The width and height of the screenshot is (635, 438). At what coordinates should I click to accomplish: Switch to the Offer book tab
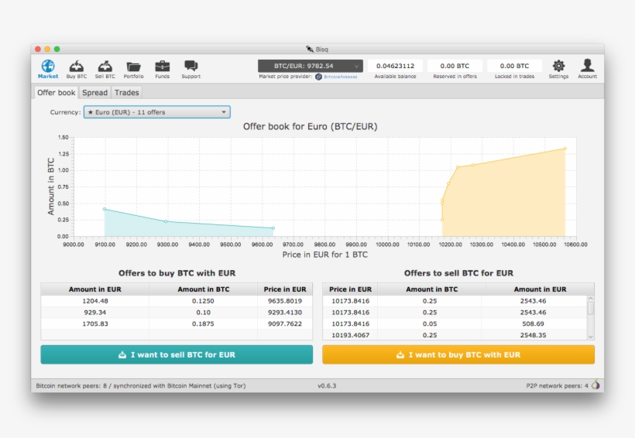coord(56,92)
